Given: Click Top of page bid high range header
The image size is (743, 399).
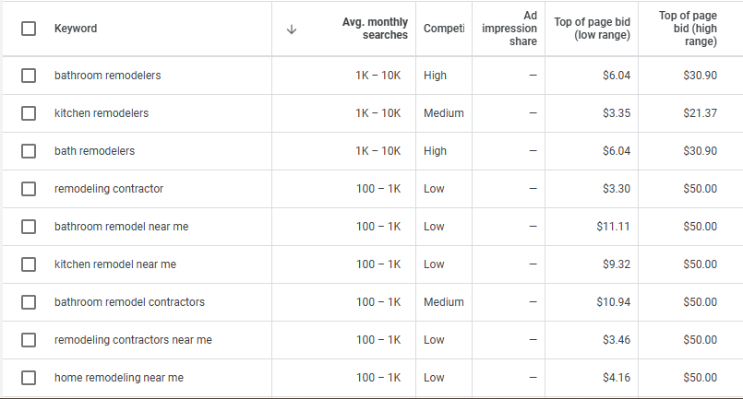Looking at the screenshot, I should click(x=688, y=29).
